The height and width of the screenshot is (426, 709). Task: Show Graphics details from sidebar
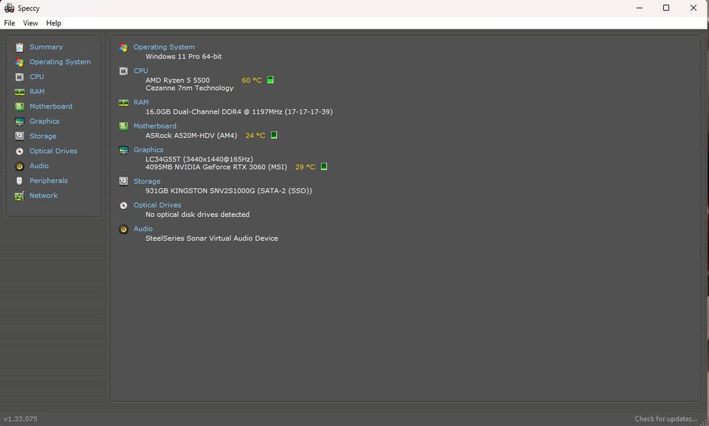point(44,121)
